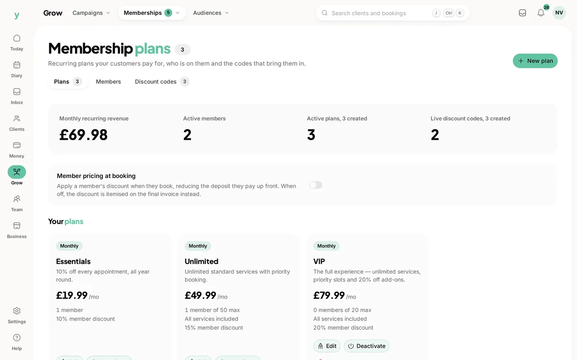Click the green y logo
Screen dimensions: 577x360
17,15
